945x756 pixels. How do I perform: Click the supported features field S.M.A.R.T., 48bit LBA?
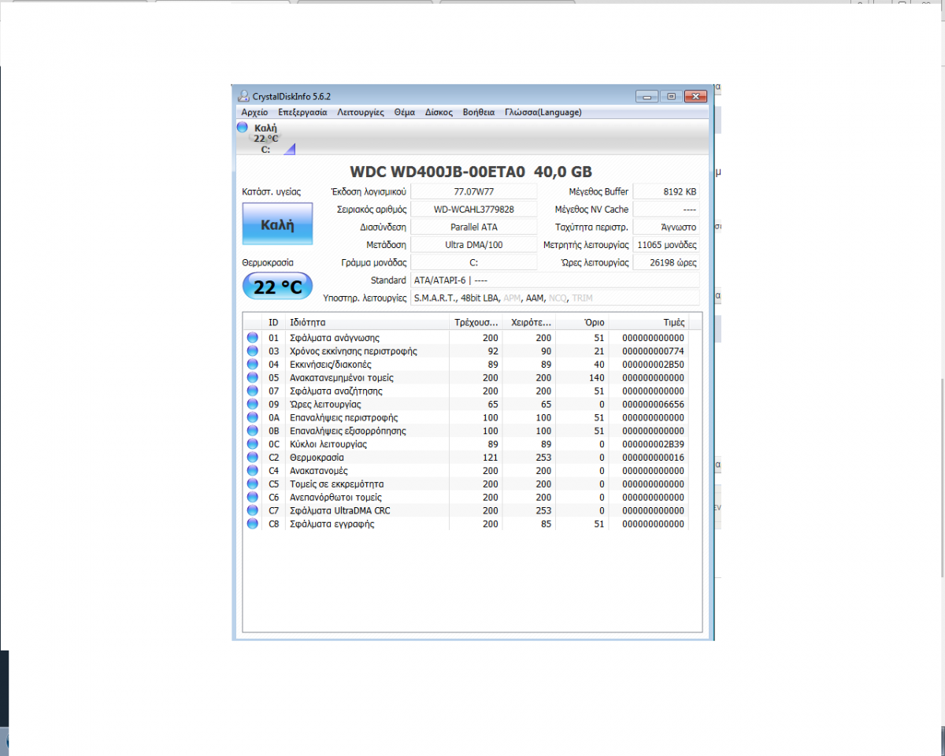pos(555,298)
